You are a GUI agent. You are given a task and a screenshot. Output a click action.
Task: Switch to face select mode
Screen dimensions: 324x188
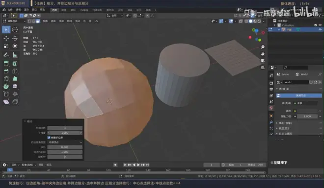38,21
